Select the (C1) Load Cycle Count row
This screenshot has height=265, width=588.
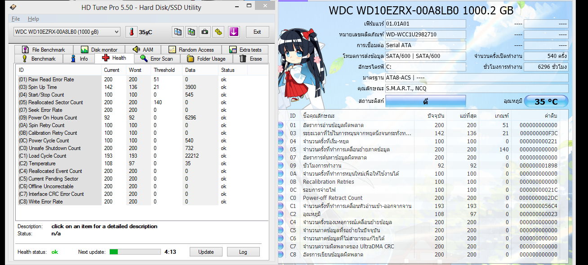pos(142,156)
